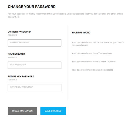Click the vertical divider between form and rules
The width and height of the screenshot is (135, 119).
pos(68,63)
